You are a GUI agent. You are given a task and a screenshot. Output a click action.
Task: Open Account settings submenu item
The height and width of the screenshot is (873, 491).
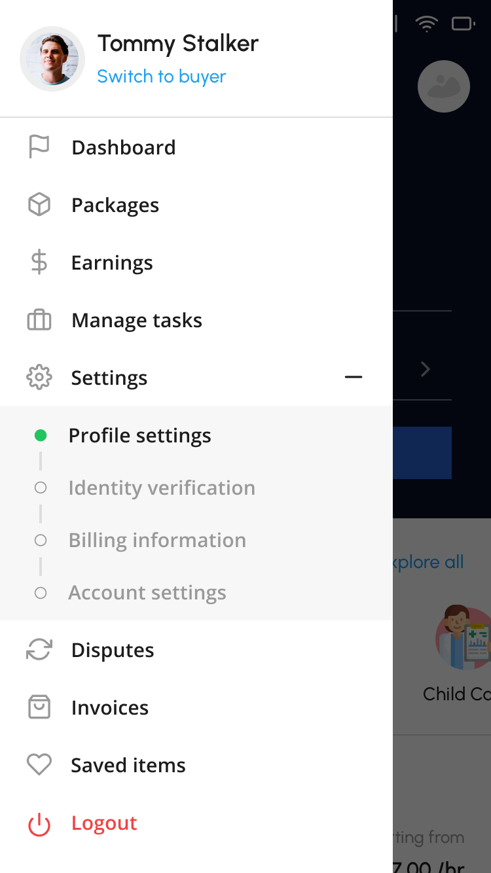coord(147,592)
